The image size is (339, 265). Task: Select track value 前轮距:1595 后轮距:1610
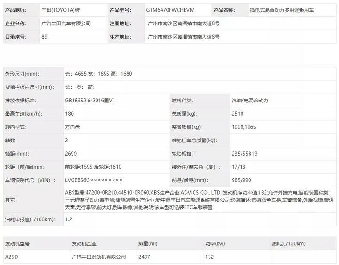pyautogui.click(x=93, y=167)
